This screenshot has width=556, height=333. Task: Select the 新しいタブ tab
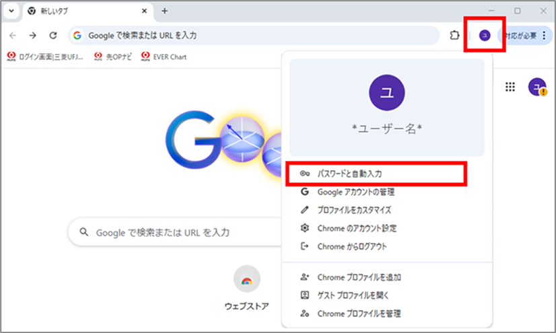[x=81, y=11]
